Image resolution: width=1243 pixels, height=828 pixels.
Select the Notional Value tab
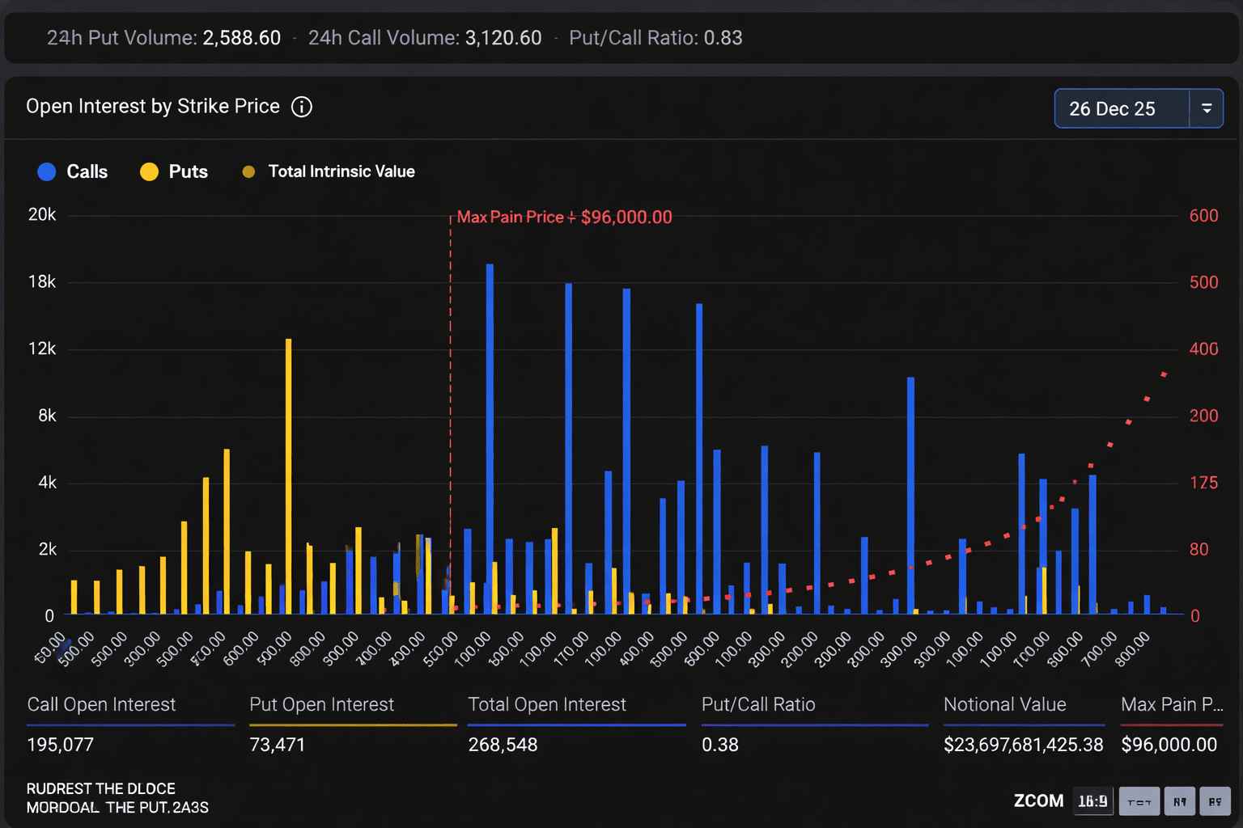pyautogui.click(x=1003, y=704)
